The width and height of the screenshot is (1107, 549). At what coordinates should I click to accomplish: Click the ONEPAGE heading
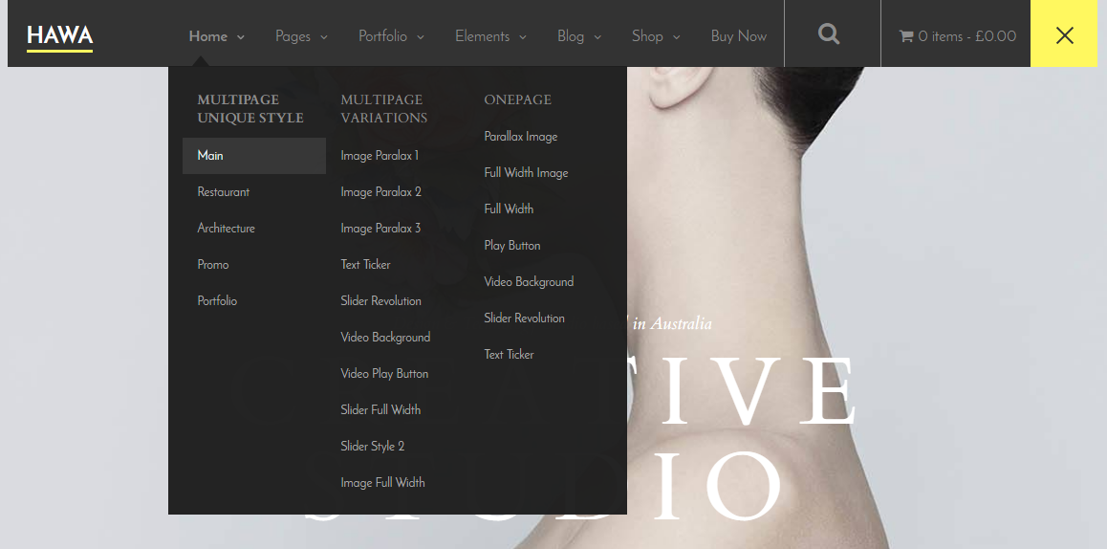[x=517, y=99]
